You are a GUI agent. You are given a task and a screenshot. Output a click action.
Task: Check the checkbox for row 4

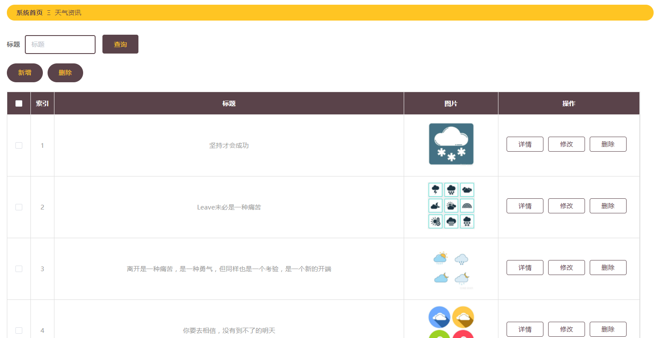[x=19, y=330]
